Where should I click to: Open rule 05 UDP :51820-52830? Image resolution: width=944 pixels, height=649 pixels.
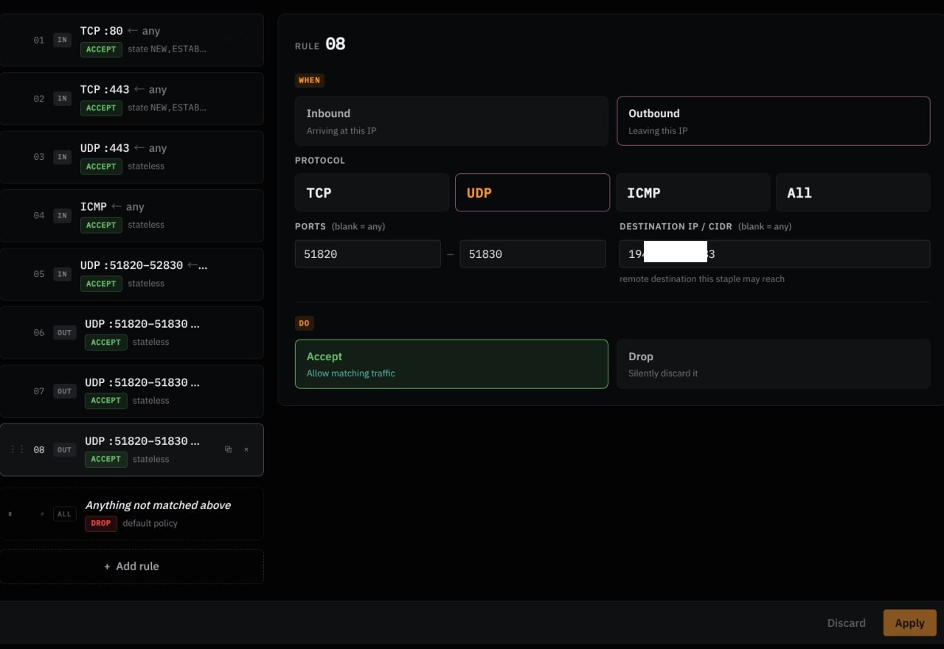point(131,274)
